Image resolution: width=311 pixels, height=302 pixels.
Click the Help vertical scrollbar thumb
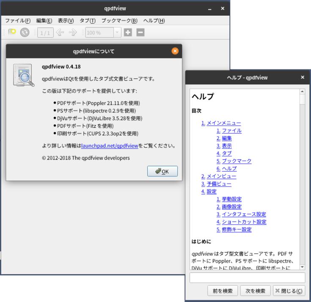click(302, 99)
